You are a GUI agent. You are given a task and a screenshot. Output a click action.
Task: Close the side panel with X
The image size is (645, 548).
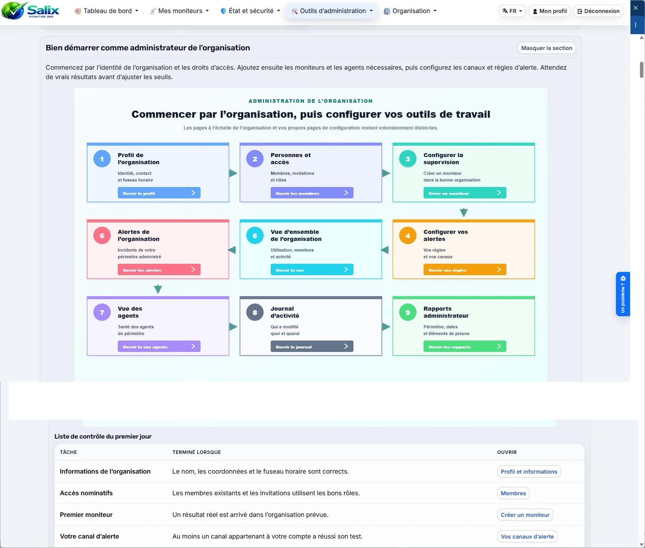(x=636, y=8)
